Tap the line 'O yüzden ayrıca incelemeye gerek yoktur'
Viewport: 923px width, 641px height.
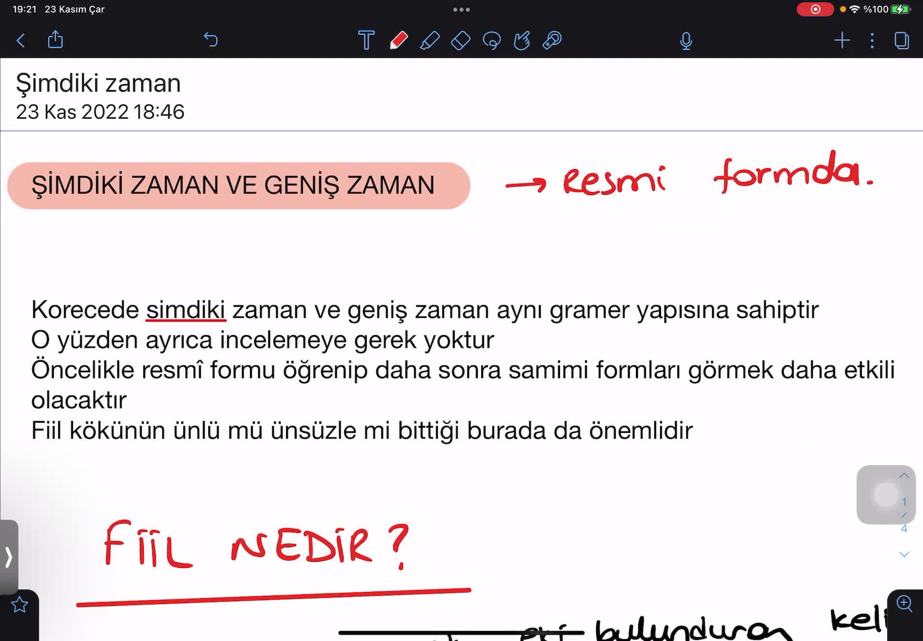[262, 340]
